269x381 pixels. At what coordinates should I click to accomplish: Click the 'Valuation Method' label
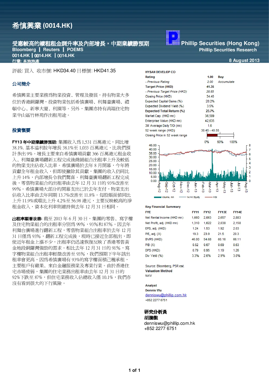click(159, 271)
